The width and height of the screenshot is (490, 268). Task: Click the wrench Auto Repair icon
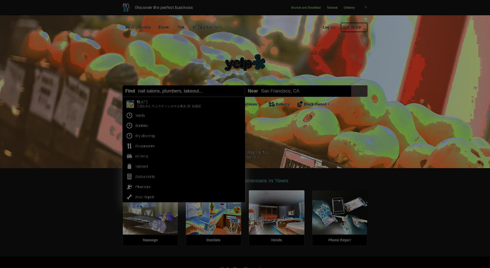point(129,197)
